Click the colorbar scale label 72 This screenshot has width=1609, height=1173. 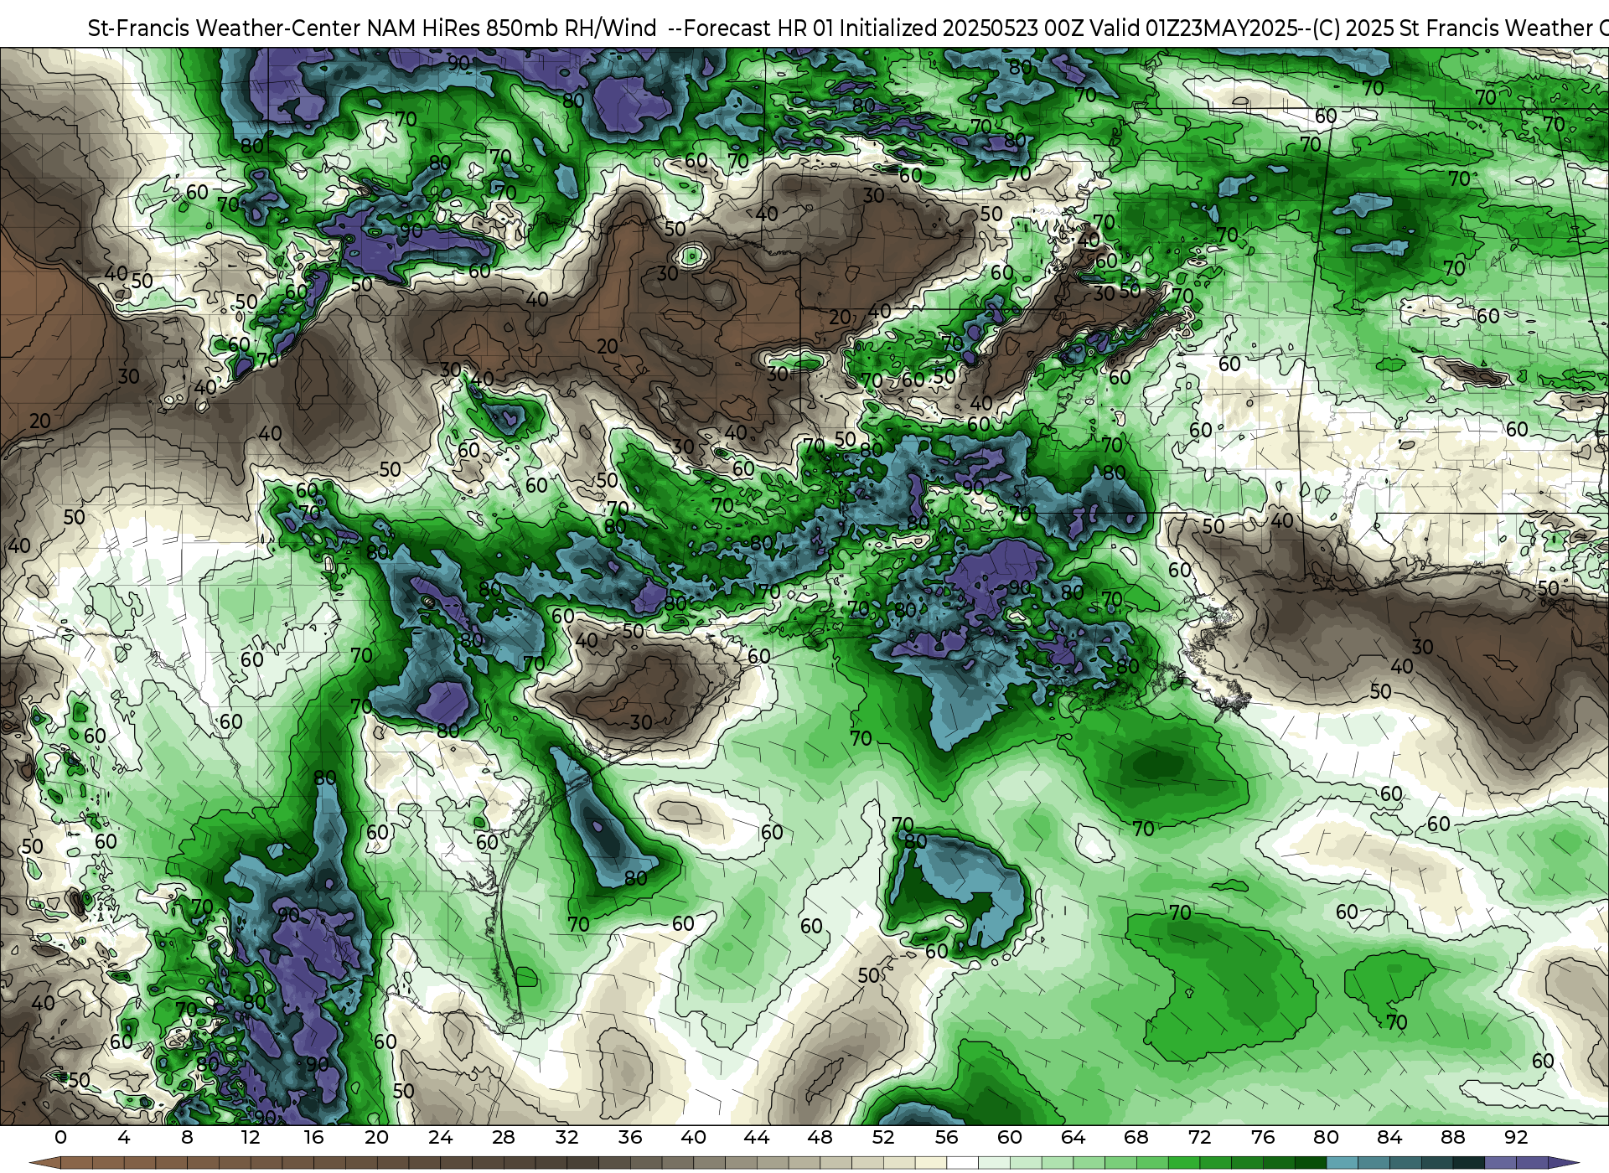coord(1199,1137)
